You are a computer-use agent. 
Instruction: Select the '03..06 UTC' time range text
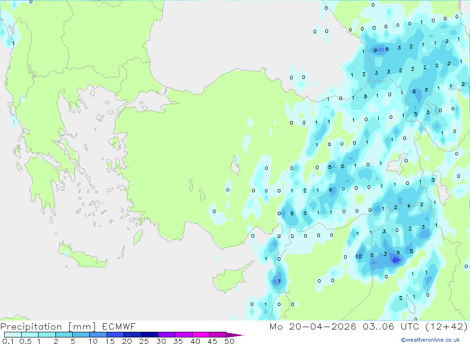pos(391,326)
